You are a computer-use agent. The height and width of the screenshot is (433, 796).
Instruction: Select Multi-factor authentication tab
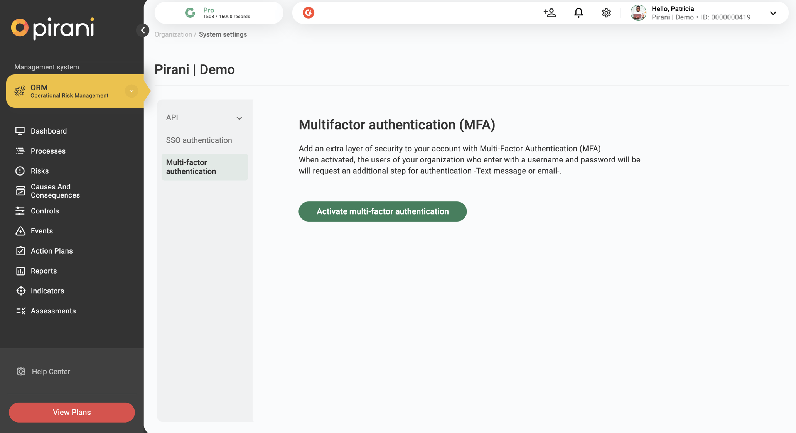[x=191, y=167]
